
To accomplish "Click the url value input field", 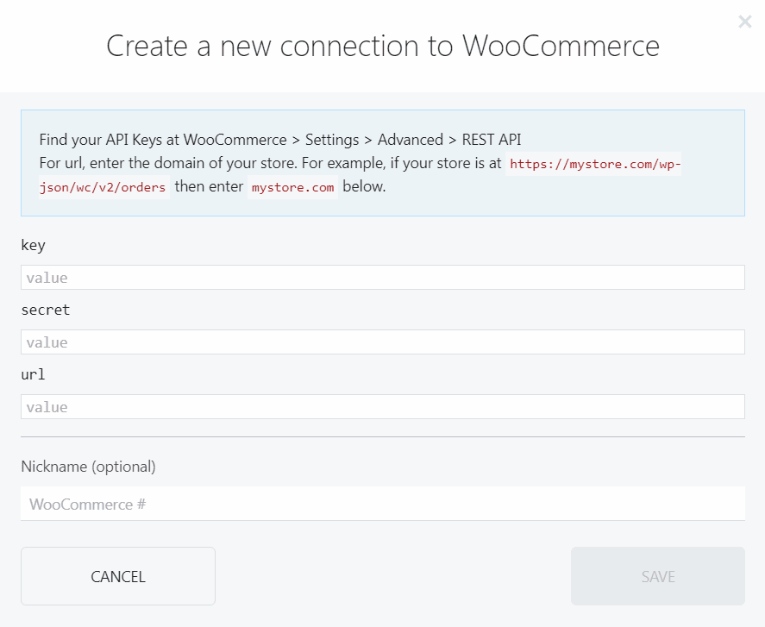I will [383, 406].
